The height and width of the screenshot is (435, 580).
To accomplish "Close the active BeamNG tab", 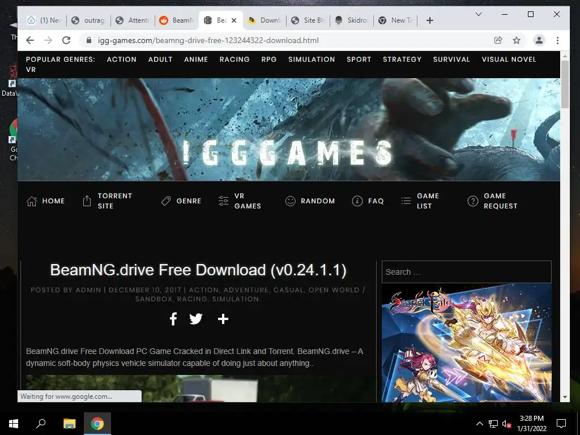I will click(234, 20).
